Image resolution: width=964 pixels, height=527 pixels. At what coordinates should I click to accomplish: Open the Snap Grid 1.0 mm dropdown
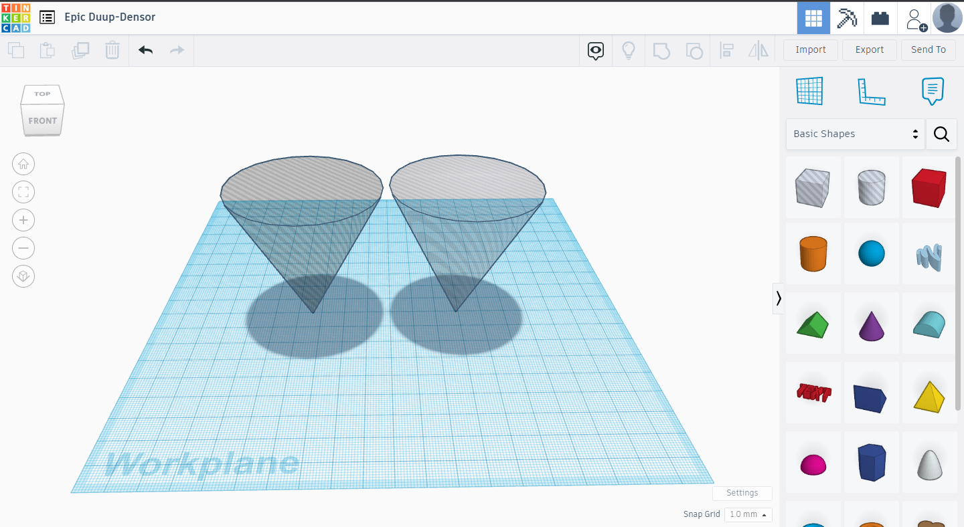point(748,514)
